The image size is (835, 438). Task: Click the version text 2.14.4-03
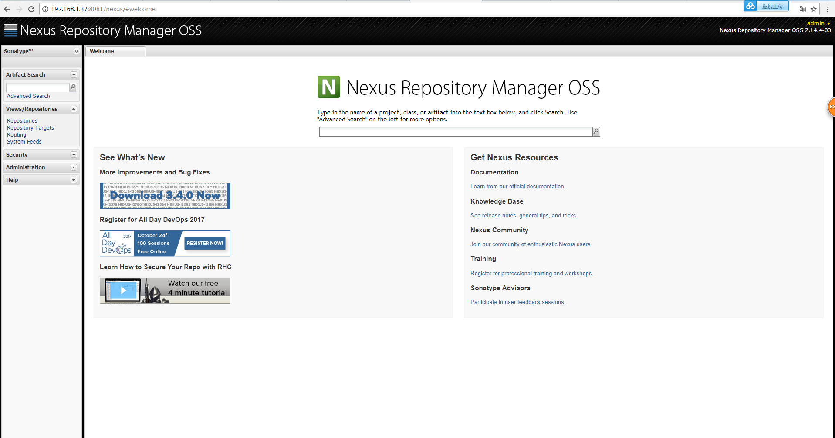[818, 30]
